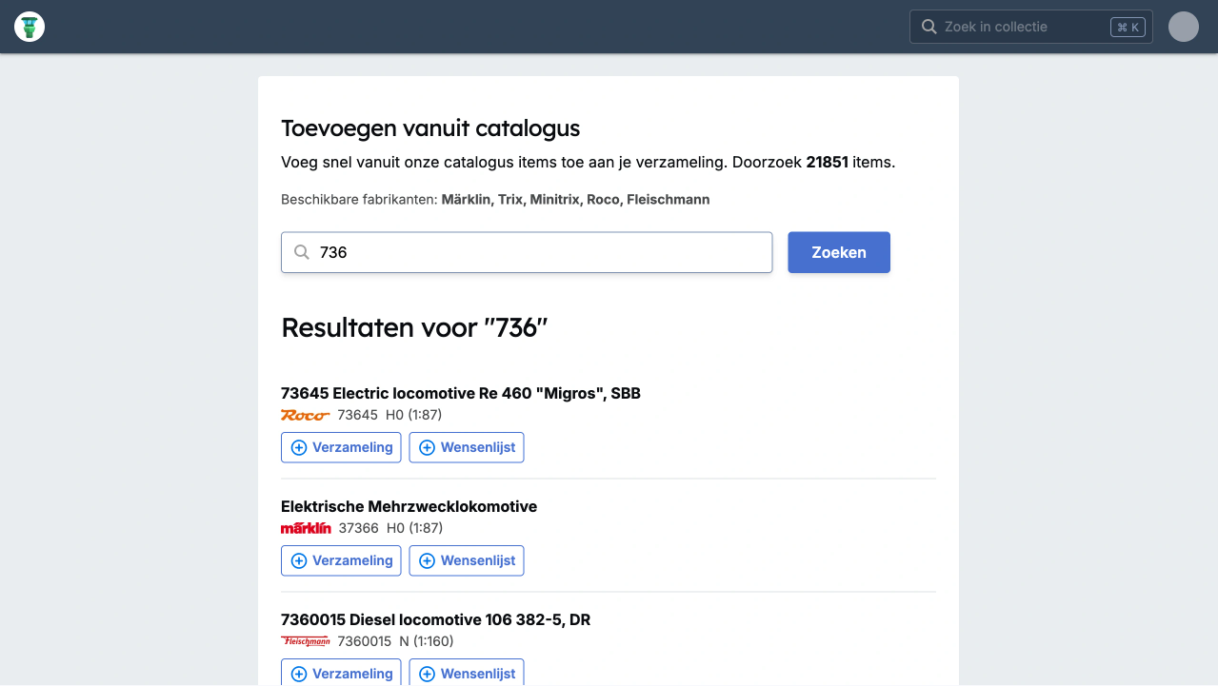Add locomotive Re 460 "Migros" to Verzameling

[x=341, y=447]
